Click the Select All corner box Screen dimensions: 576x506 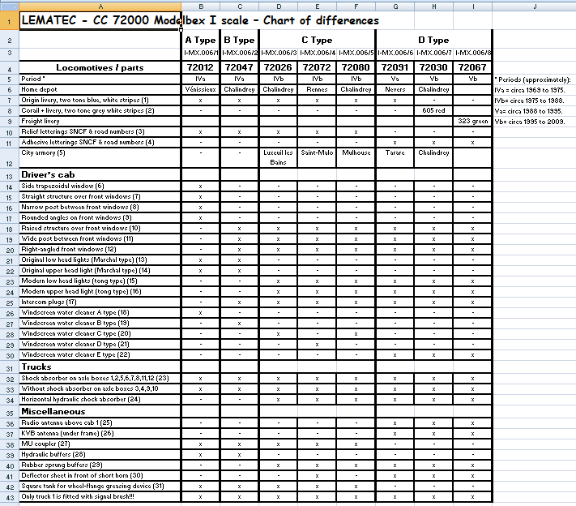tap(9, 6)
